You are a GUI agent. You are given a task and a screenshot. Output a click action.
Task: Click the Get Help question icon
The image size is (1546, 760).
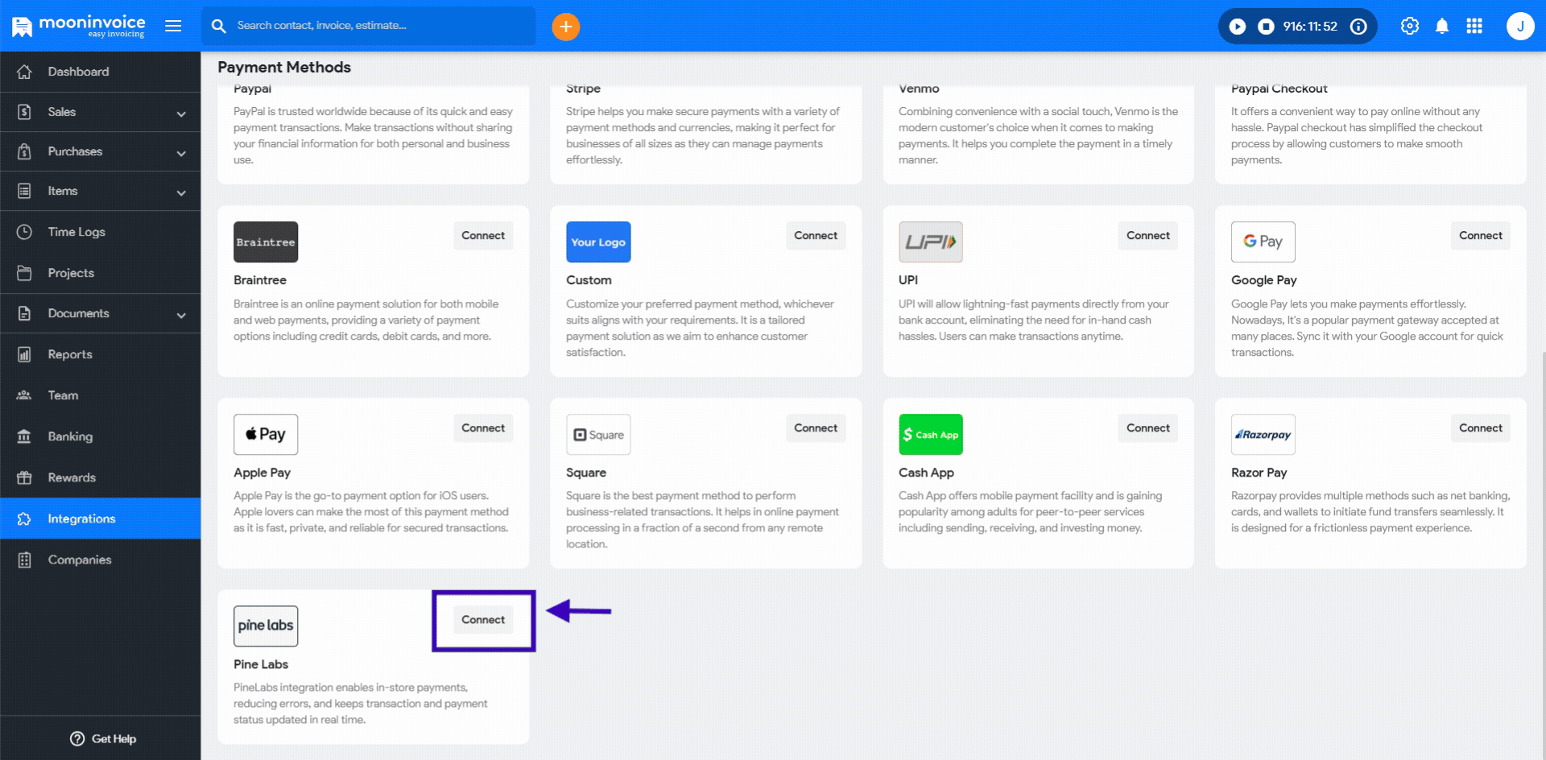77,739
